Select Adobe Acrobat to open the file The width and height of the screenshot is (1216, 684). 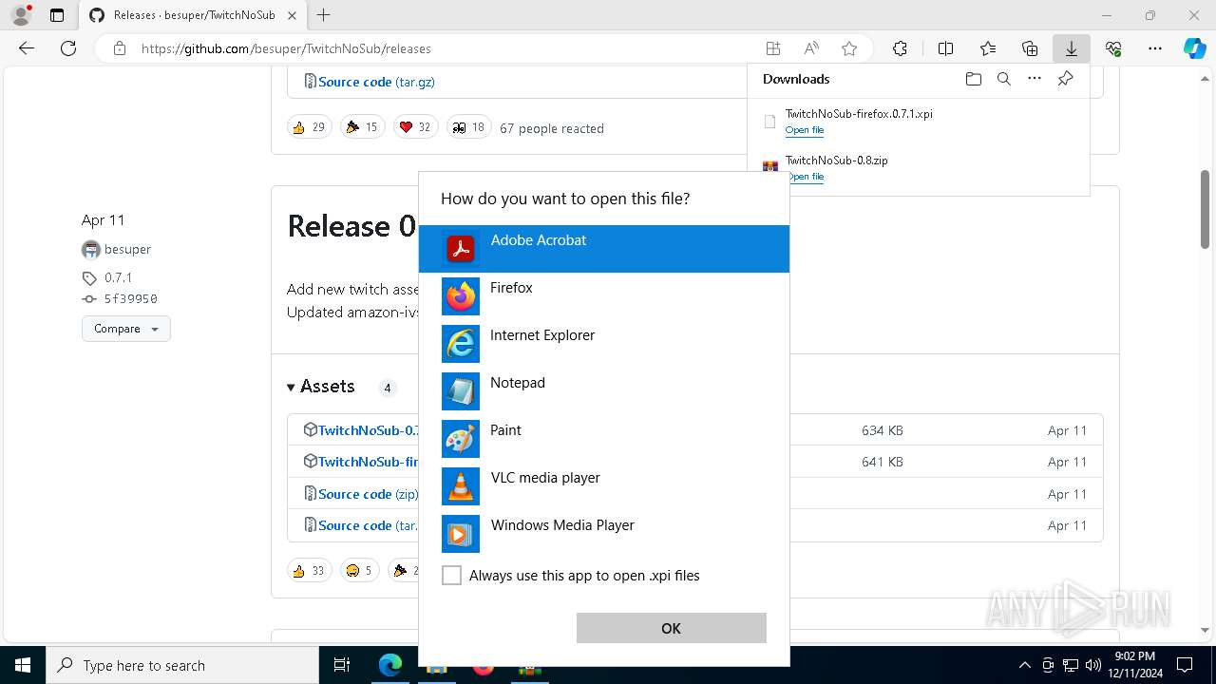pyautogui.click(x=604, y=249)
